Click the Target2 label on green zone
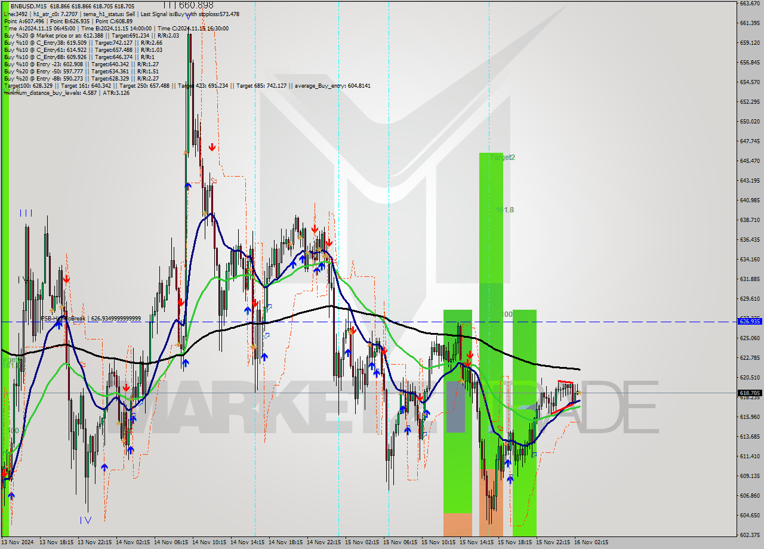The image size is (764, 549). pyautogui.click(x=502, y=158)
